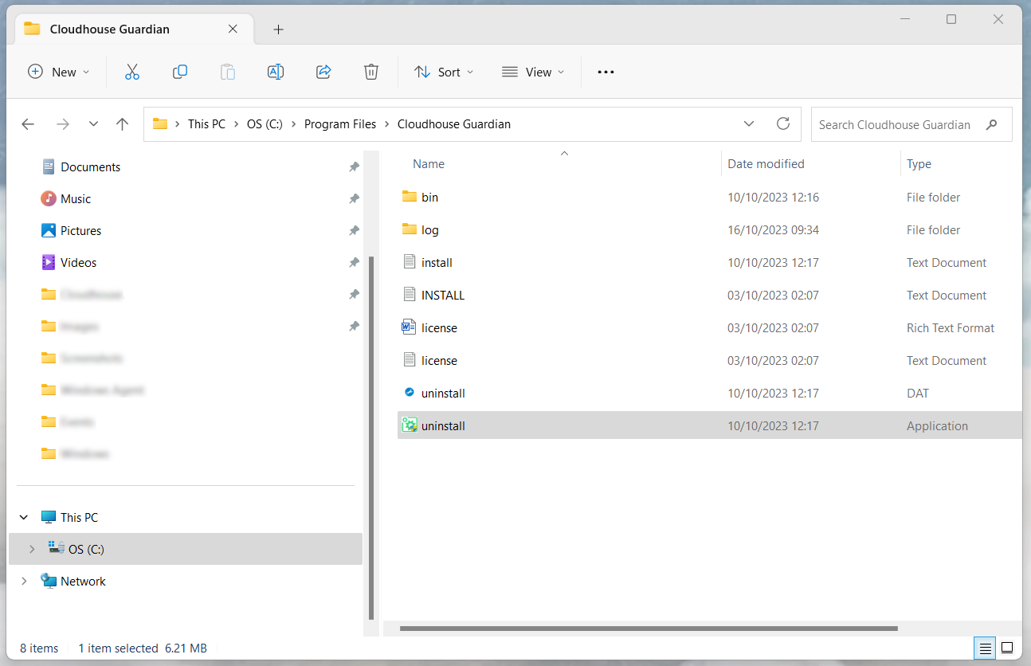Open the New item dropdown
The height and width of the screenshot is (666, 1031).
58,72
